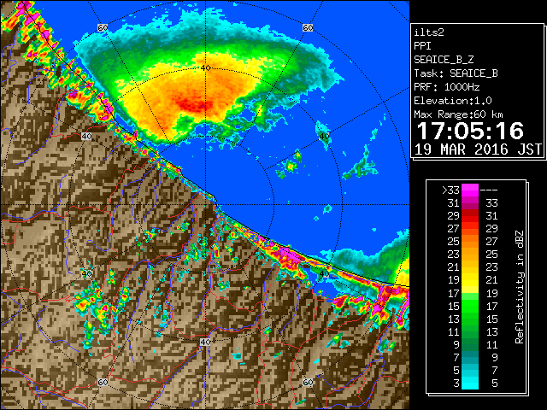Click the radar name text "ilts2"

tap(429, 32)
